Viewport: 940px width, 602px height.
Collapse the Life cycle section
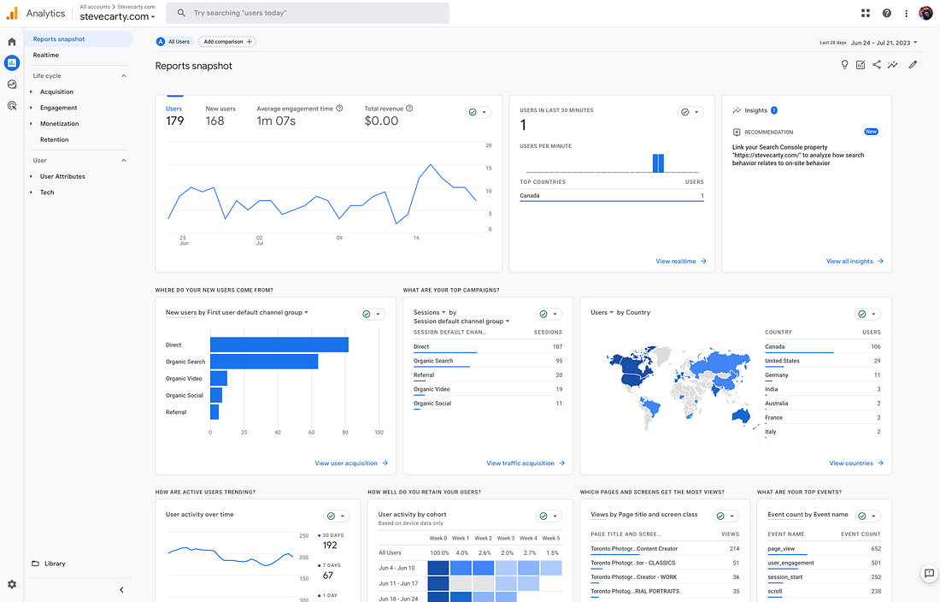(x=124, y=76)
